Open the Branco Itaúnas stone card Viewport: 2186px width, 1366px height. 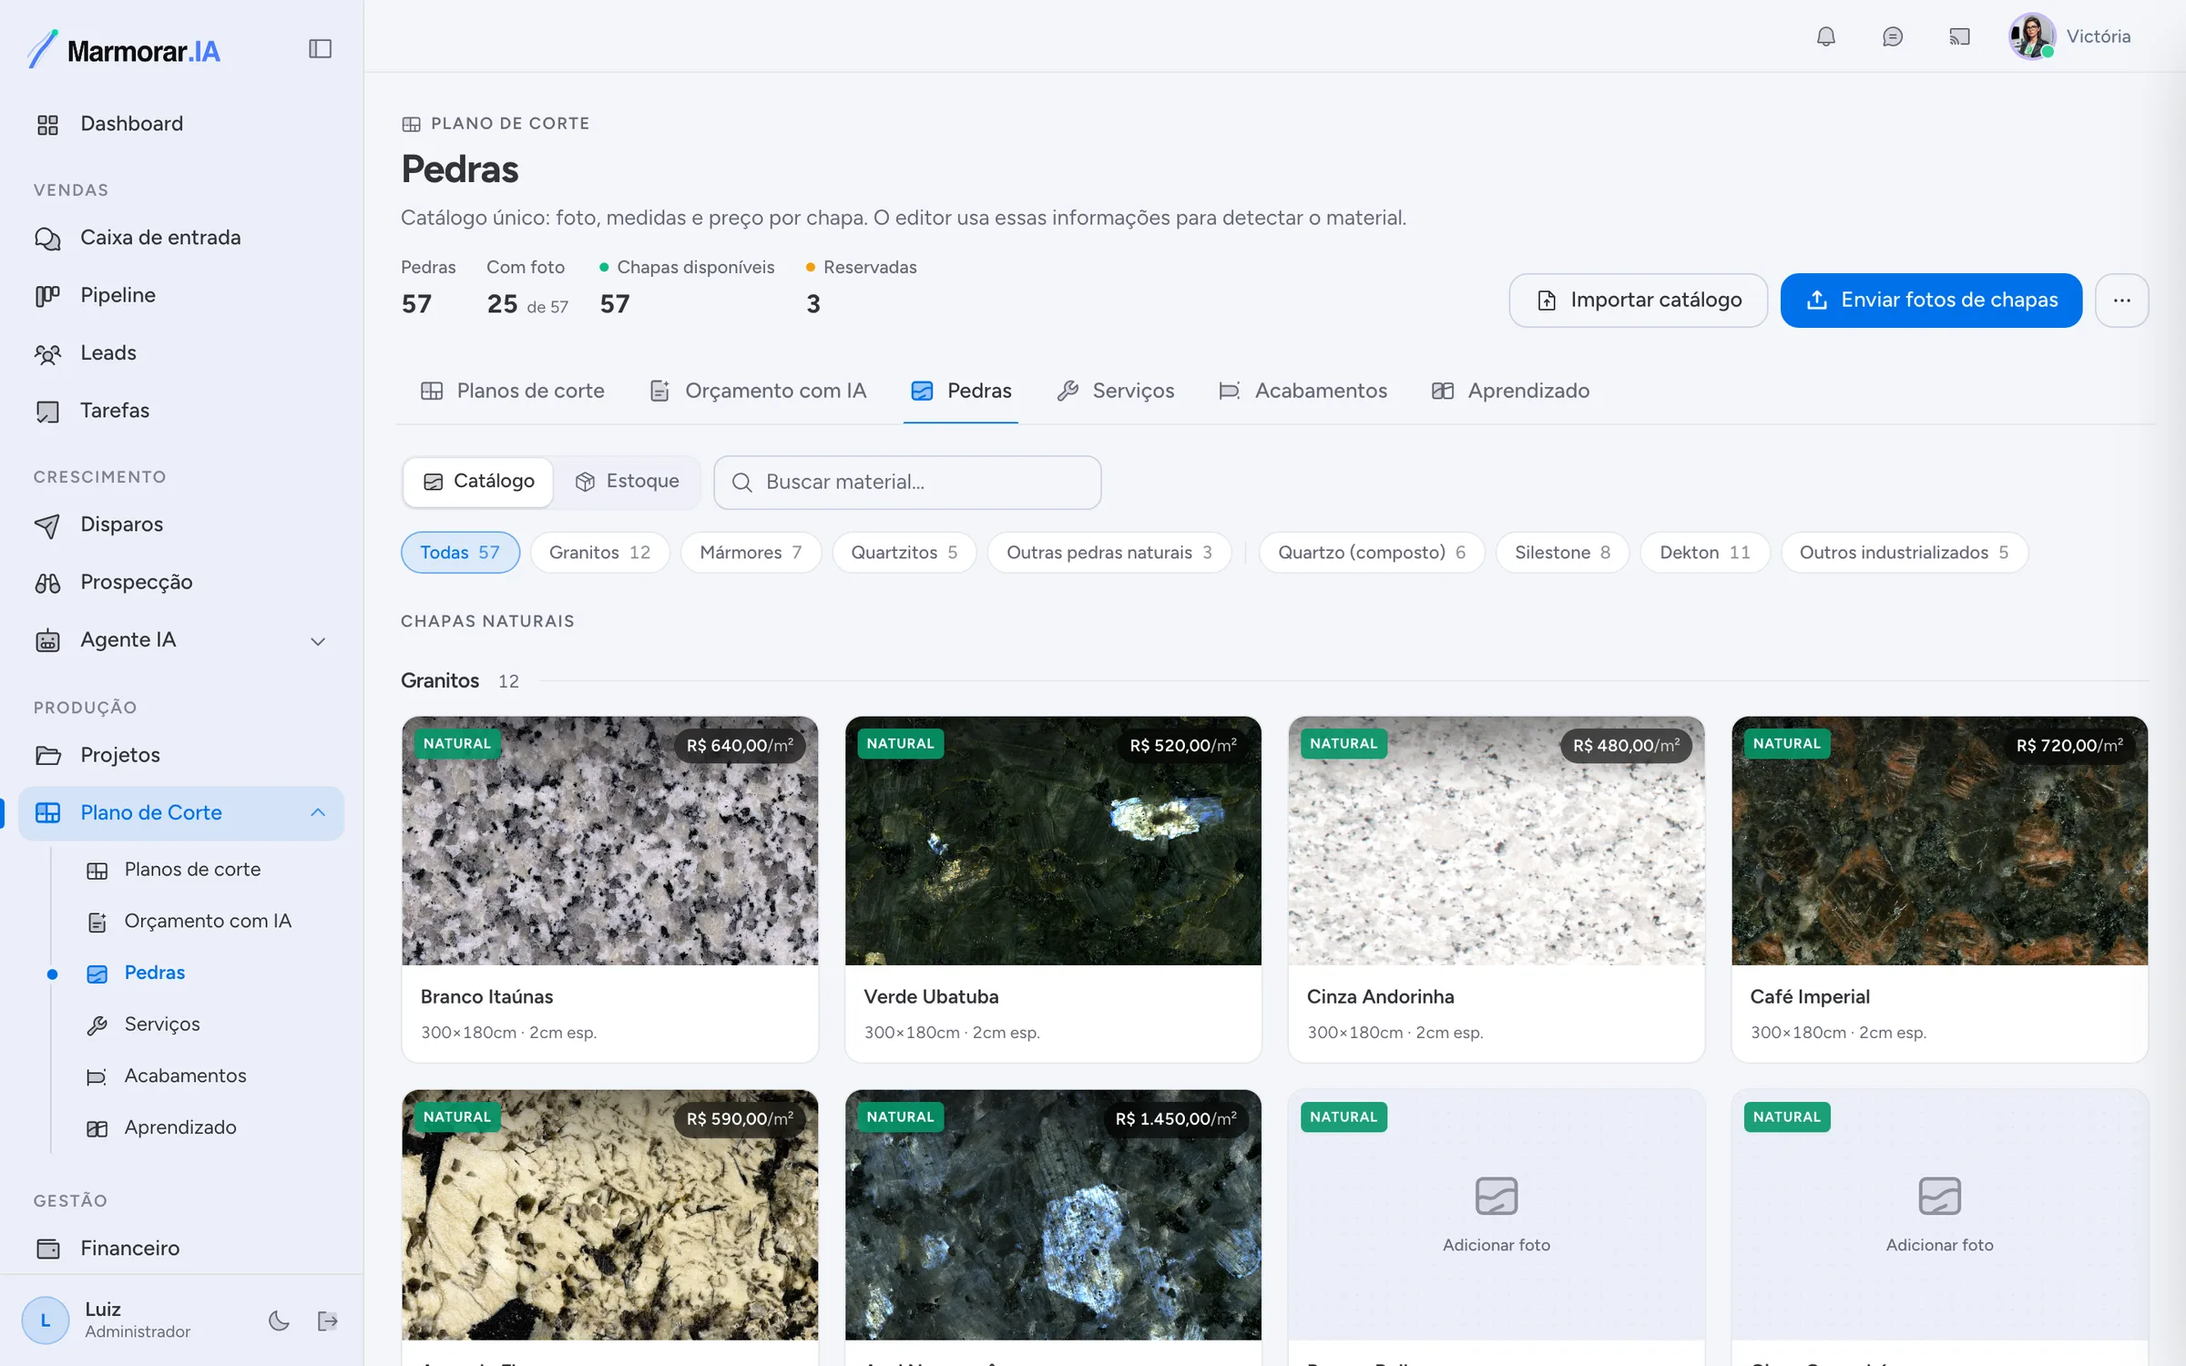pos(609,889)
